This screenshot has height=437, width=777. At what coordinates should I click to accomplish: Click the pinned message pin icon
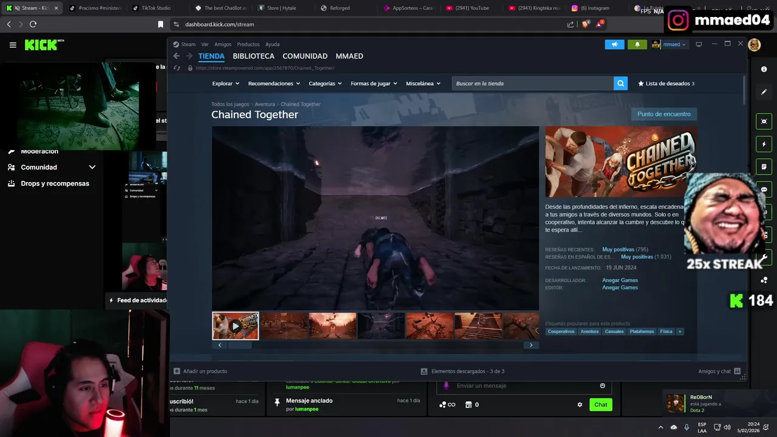click(x=277, y=402)
